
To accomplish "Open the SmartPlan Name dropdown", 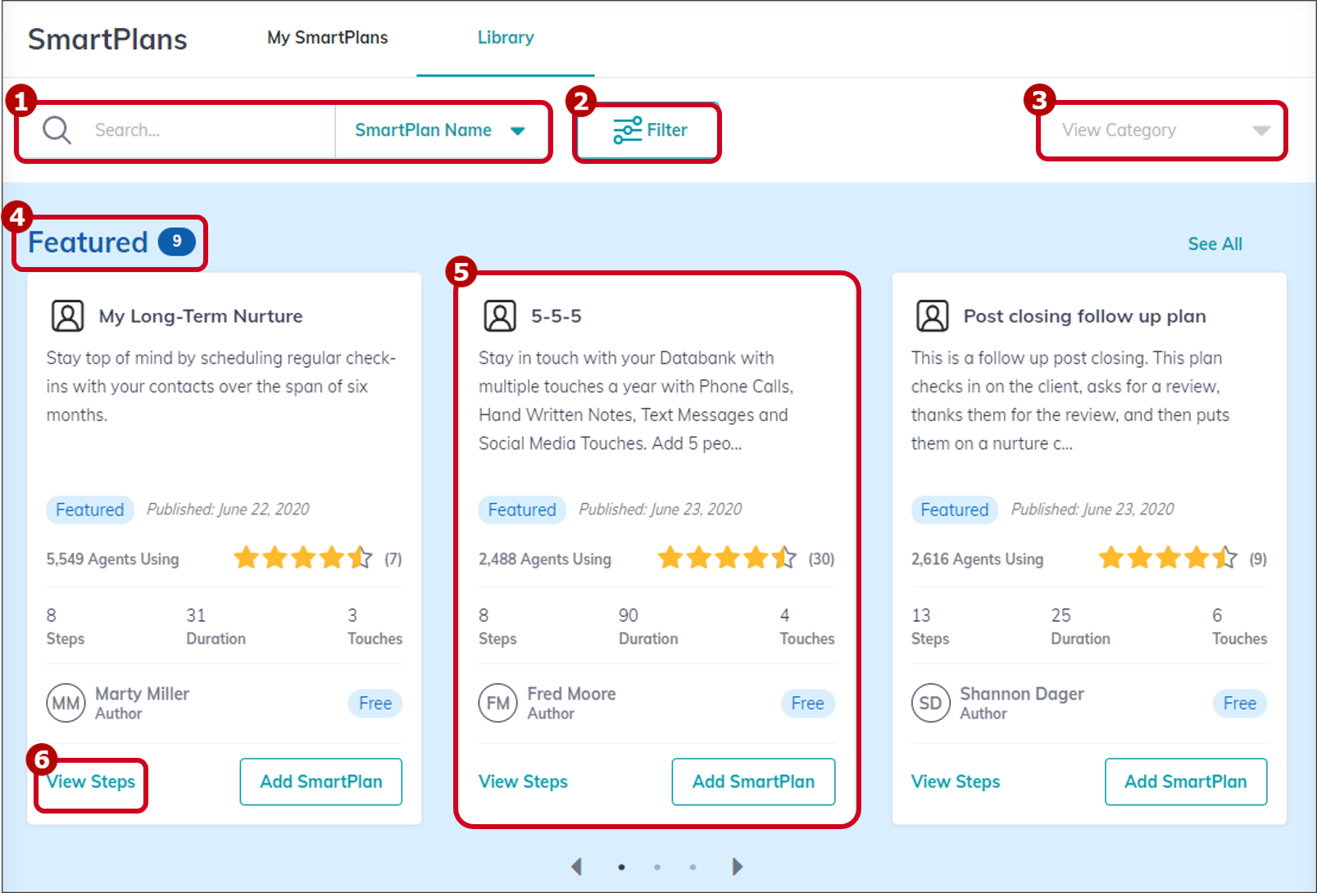I will [439, 129].
